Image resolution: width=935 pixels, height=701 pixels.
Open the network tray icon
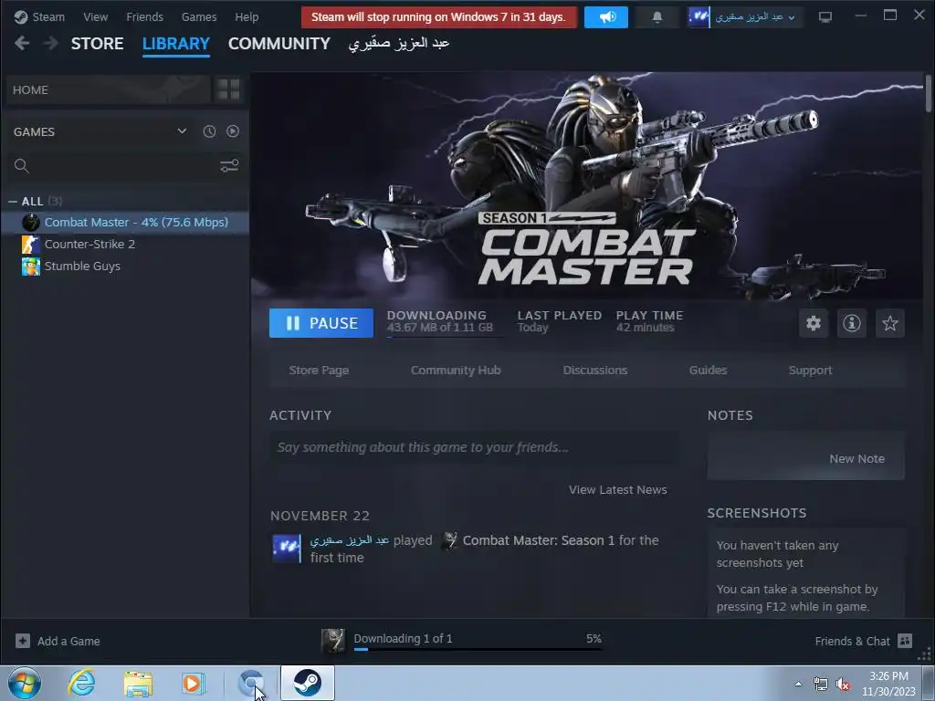coord(821,684)
